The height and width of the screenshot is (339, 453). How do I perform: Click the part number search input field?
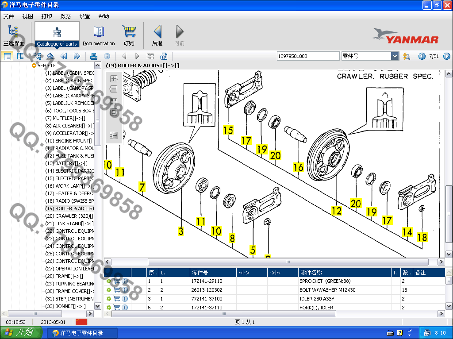307,56
